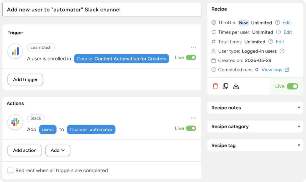The height and width of the screenshot is (182, 306).
Task: Click the LearnDash label pill
Action: click(x=41, y=47)
